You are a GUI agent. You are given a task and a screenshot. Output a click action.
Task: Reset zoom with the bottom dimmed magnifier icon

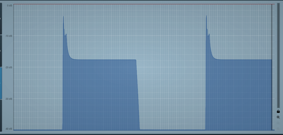tap(278, 129)
